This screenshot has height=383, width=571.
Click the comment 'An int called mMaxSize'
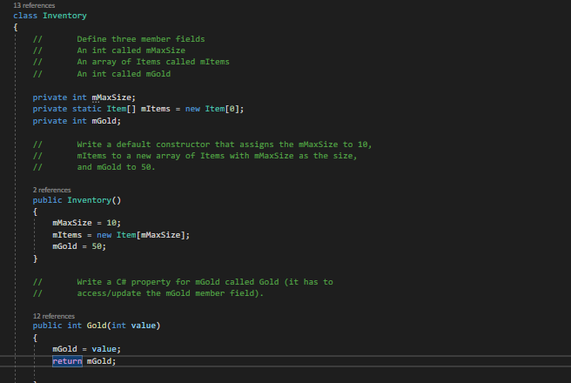131,50
